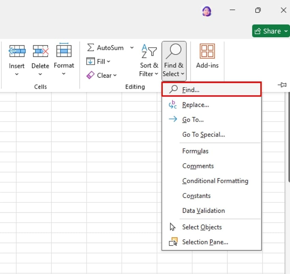The height and width of the screenshot is (274, 290).
Task: Open the Fill dropdown chevron
Action: click(x=108, y=62)
